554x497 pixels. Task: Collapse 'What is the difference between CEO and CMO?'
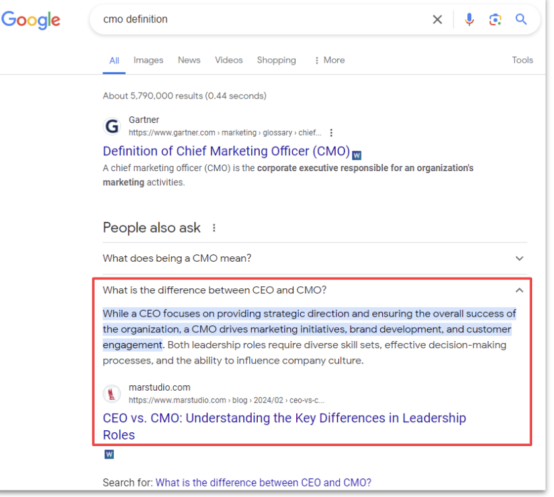315,290
